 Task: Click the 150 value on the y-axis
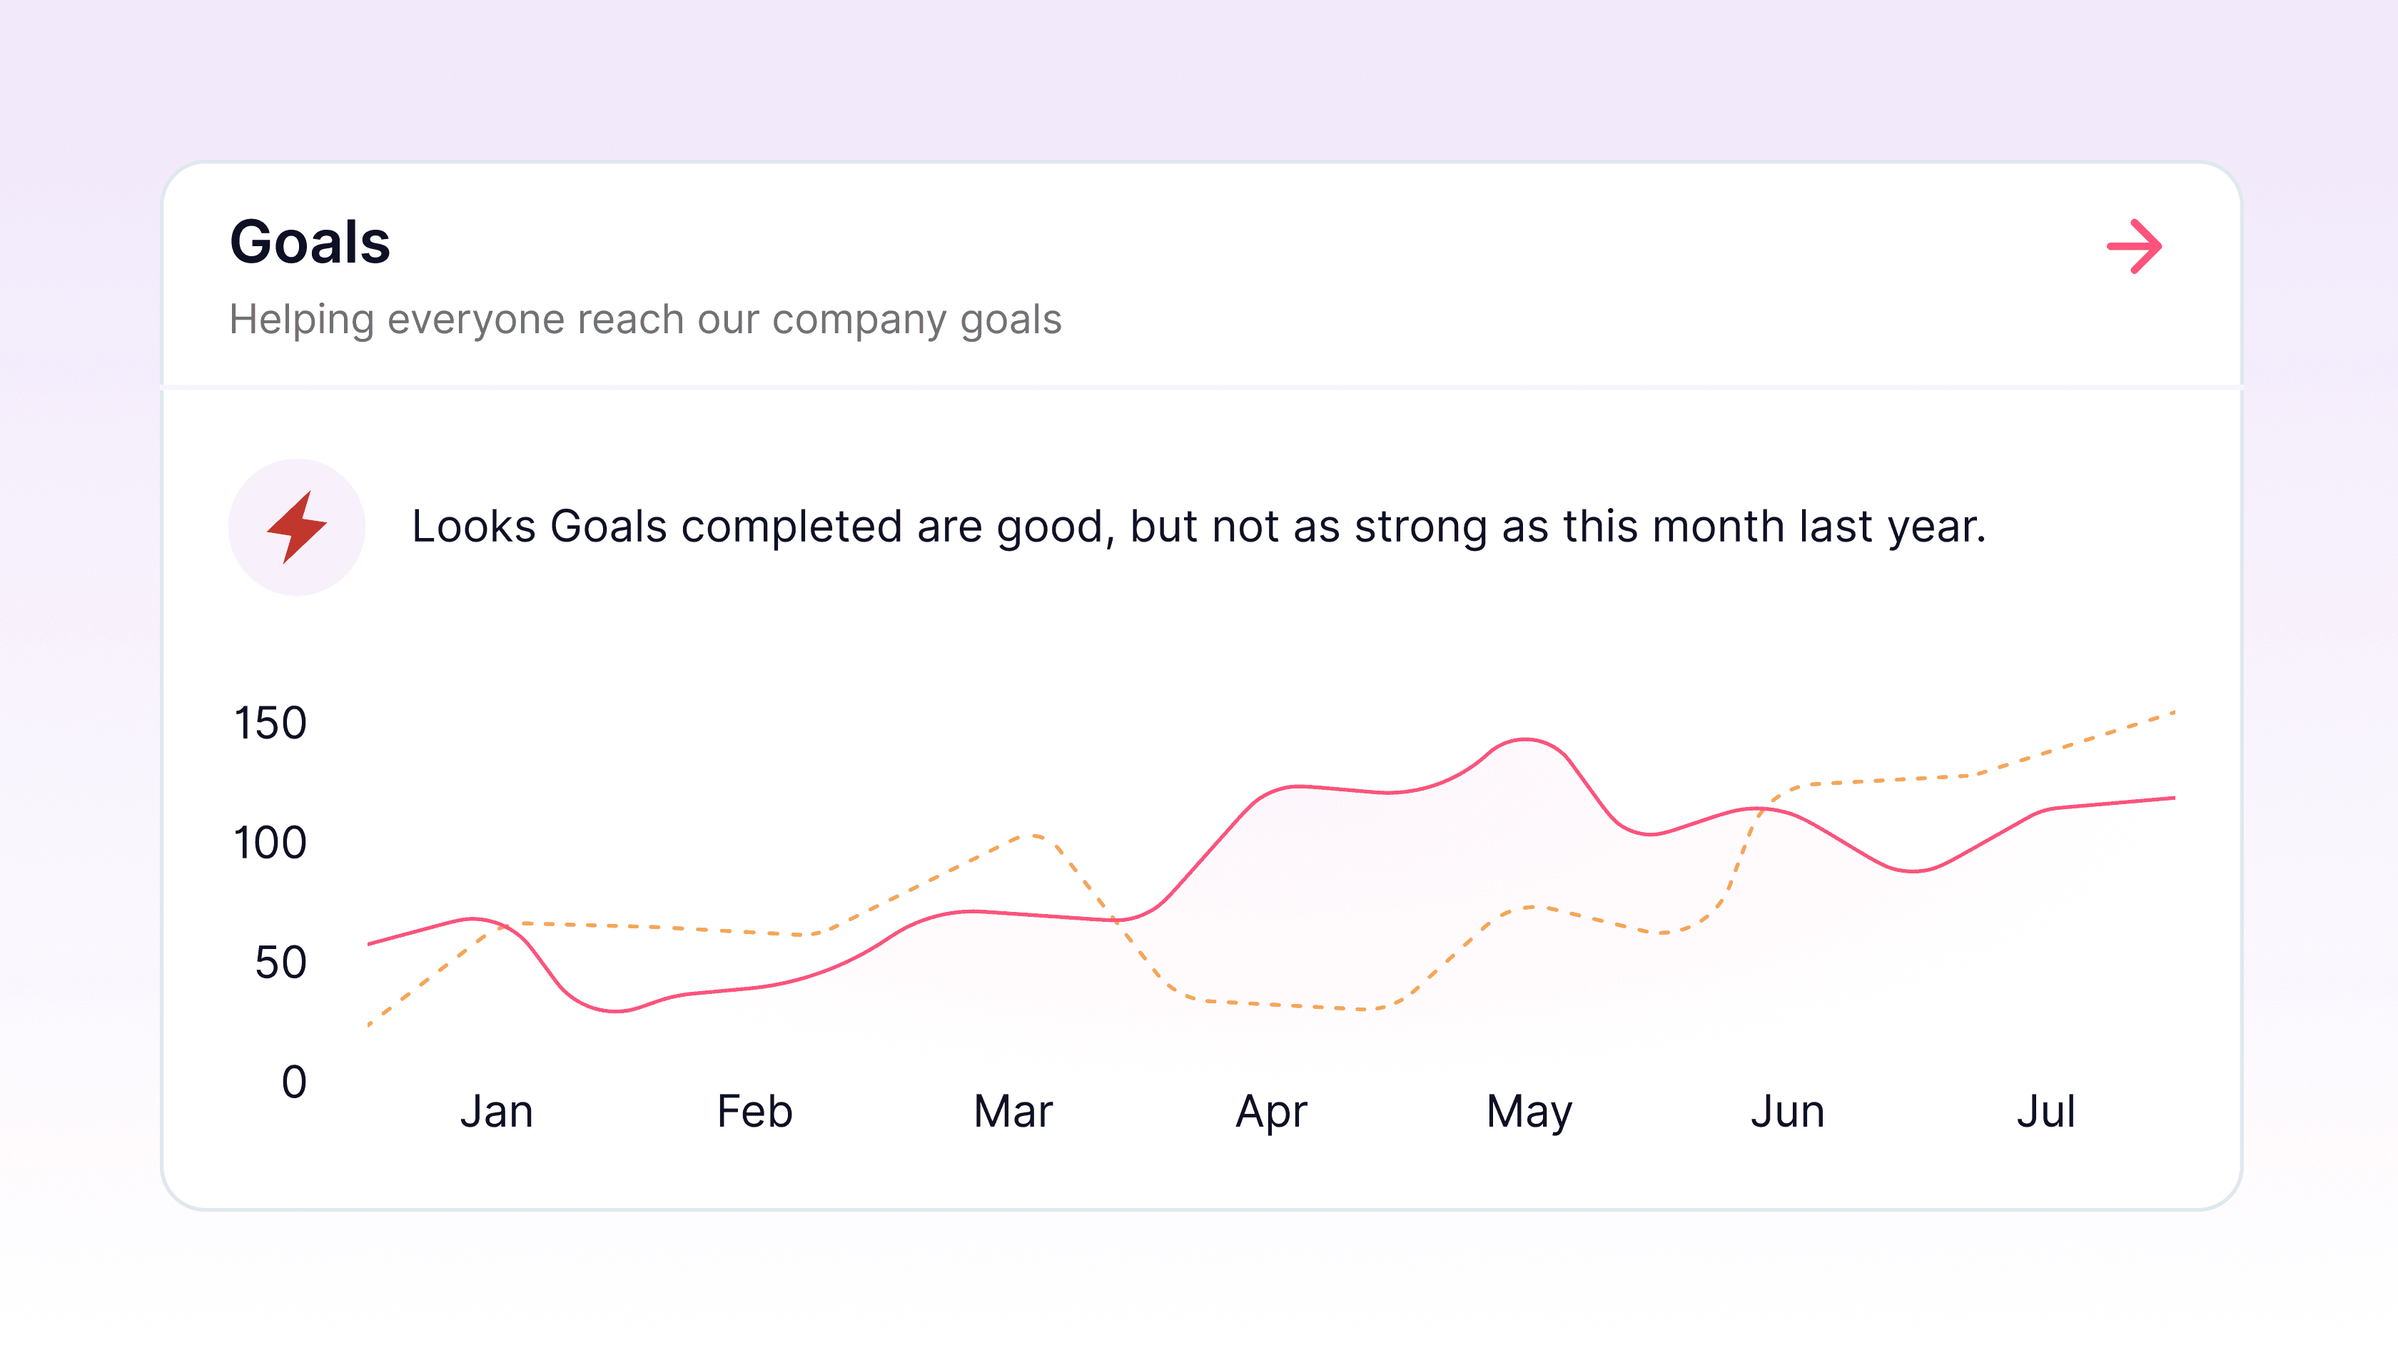270,724
